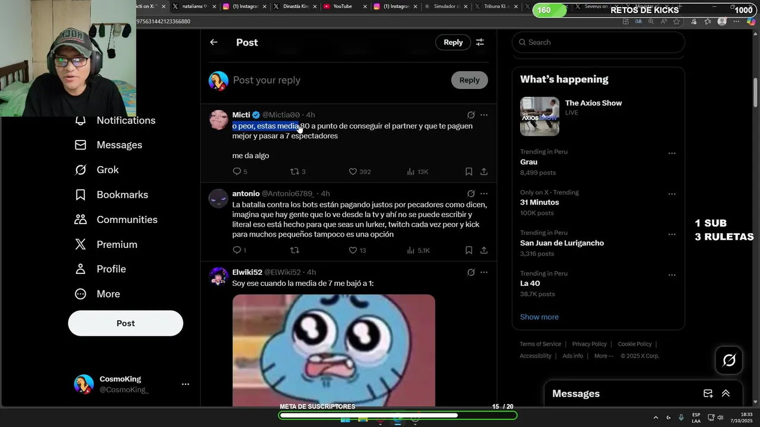Open CosmoKing account menu dots
This screenshot has height=427, width=760.
coord(185,384)
